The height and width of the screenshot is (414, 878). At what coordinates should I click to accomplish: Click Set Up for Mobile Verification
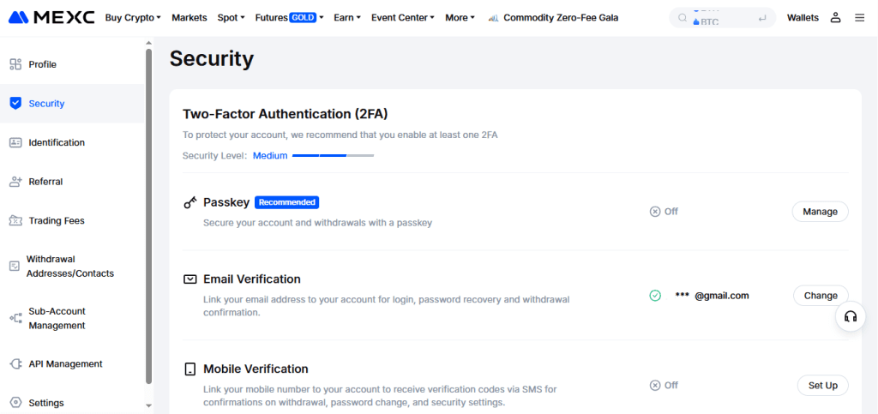click(822, 386)
